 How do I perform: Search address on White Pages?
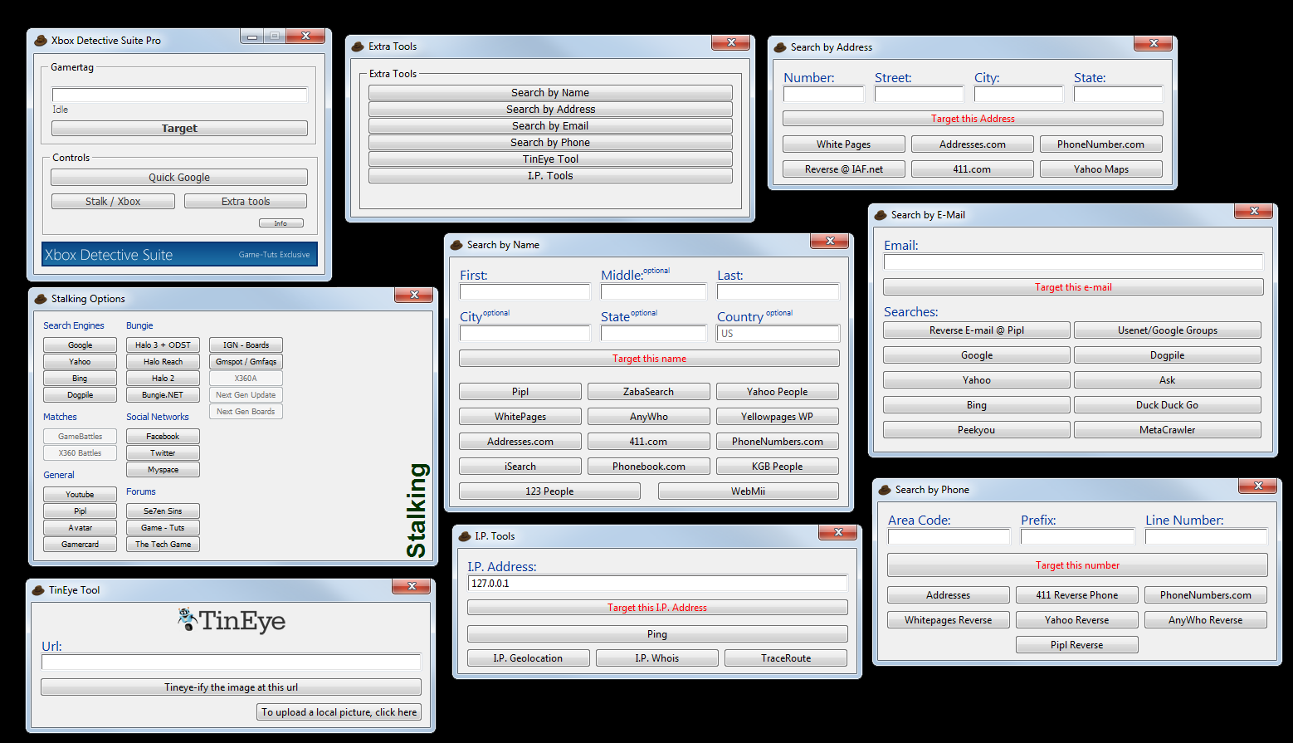tap(844, 144)
